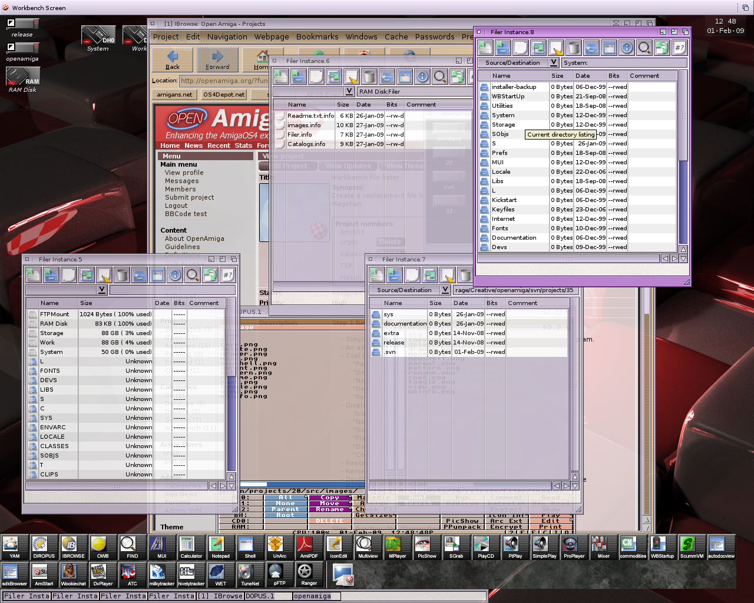Open Calculator from the dock
Screen dimensions: 754x603
(191, 547)
